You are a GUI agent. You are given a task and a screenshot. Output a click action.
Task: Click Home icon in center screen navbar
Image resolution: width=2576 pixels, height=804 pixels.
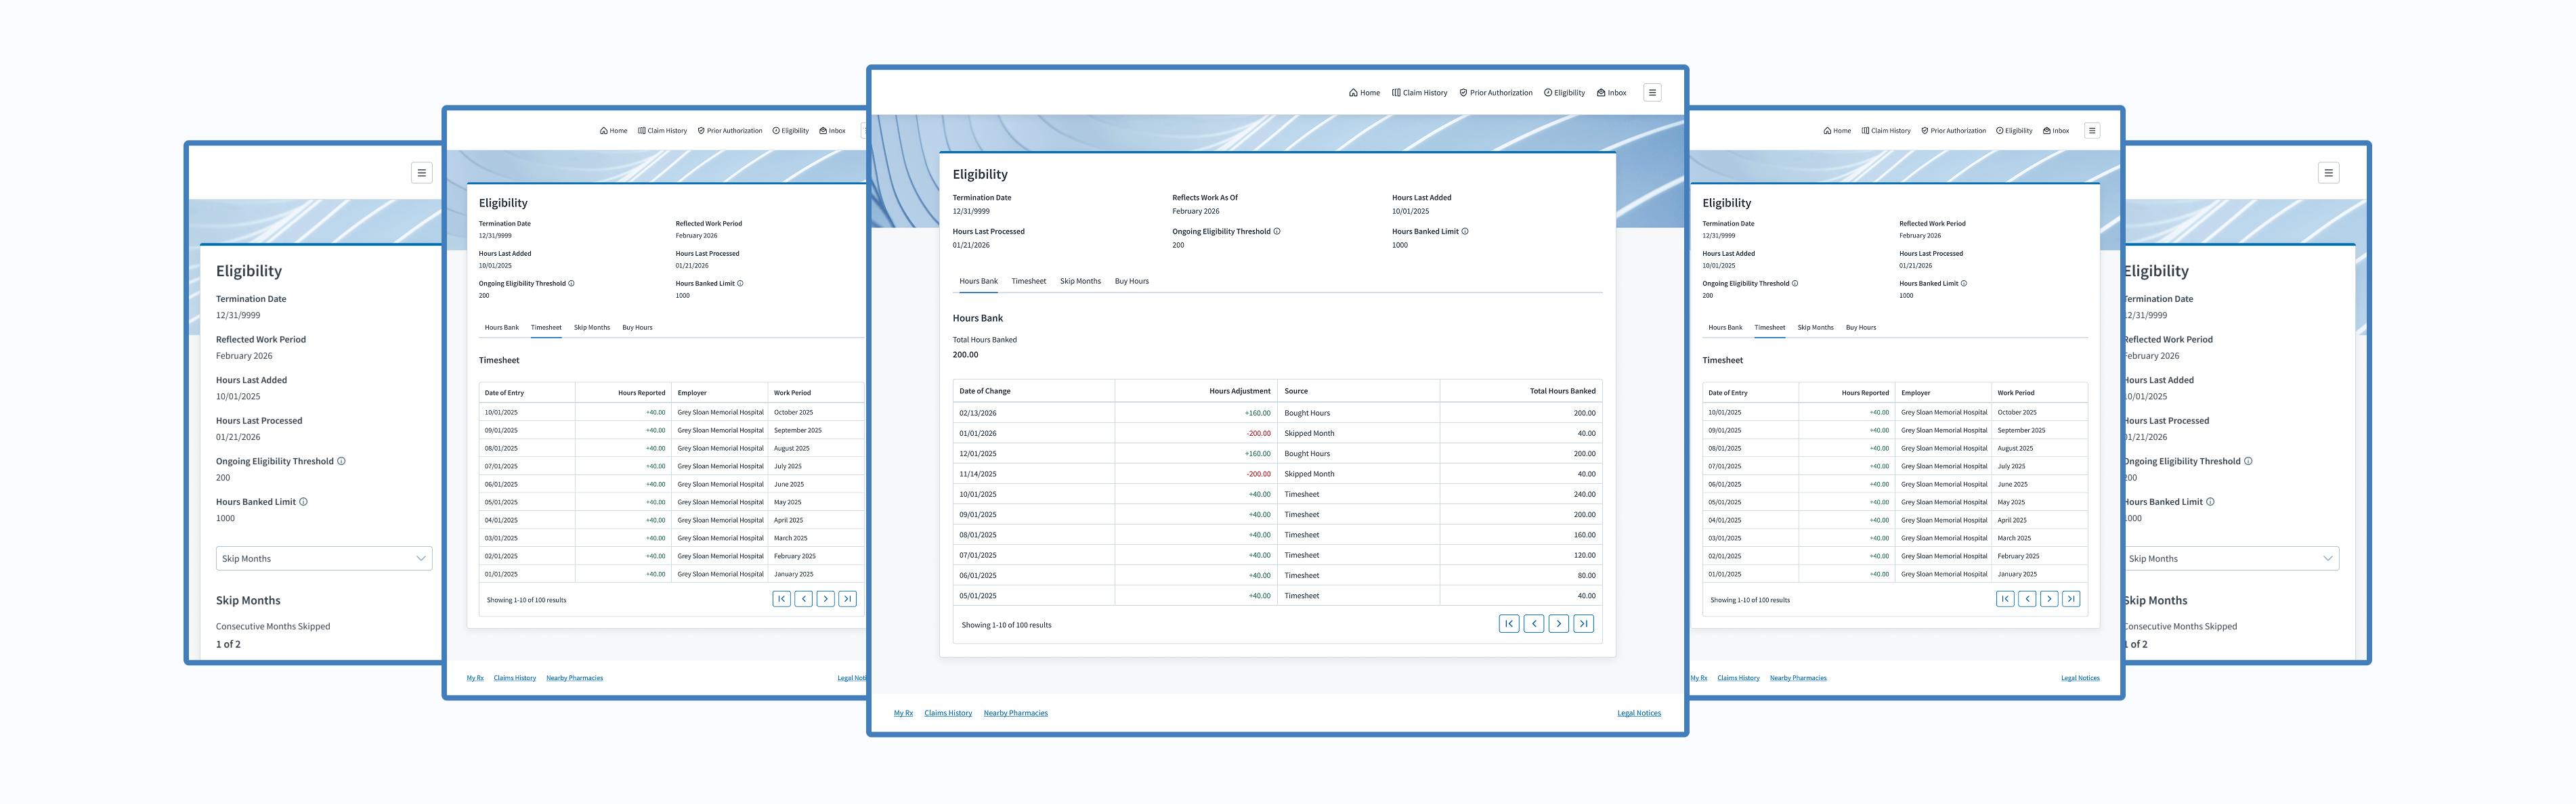(x=1353, y=93)
